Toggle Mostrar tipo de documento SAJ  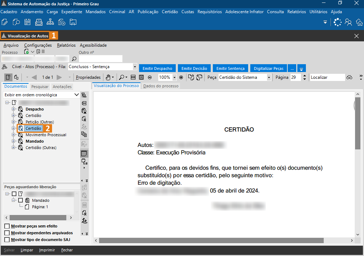[7, 240]
